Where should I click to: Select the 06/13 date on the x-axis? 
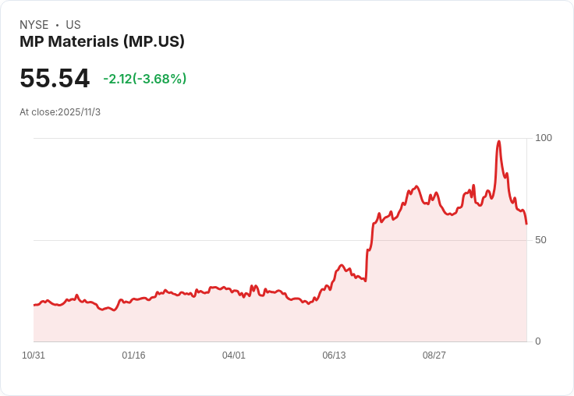(x=334, y=355)
